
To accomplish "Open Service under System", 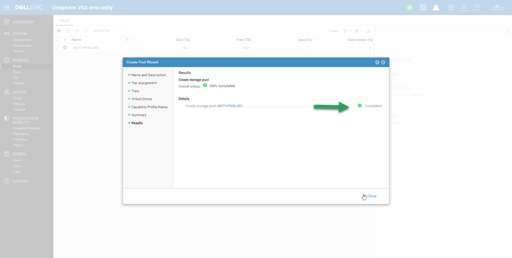I will pos(18,51).
